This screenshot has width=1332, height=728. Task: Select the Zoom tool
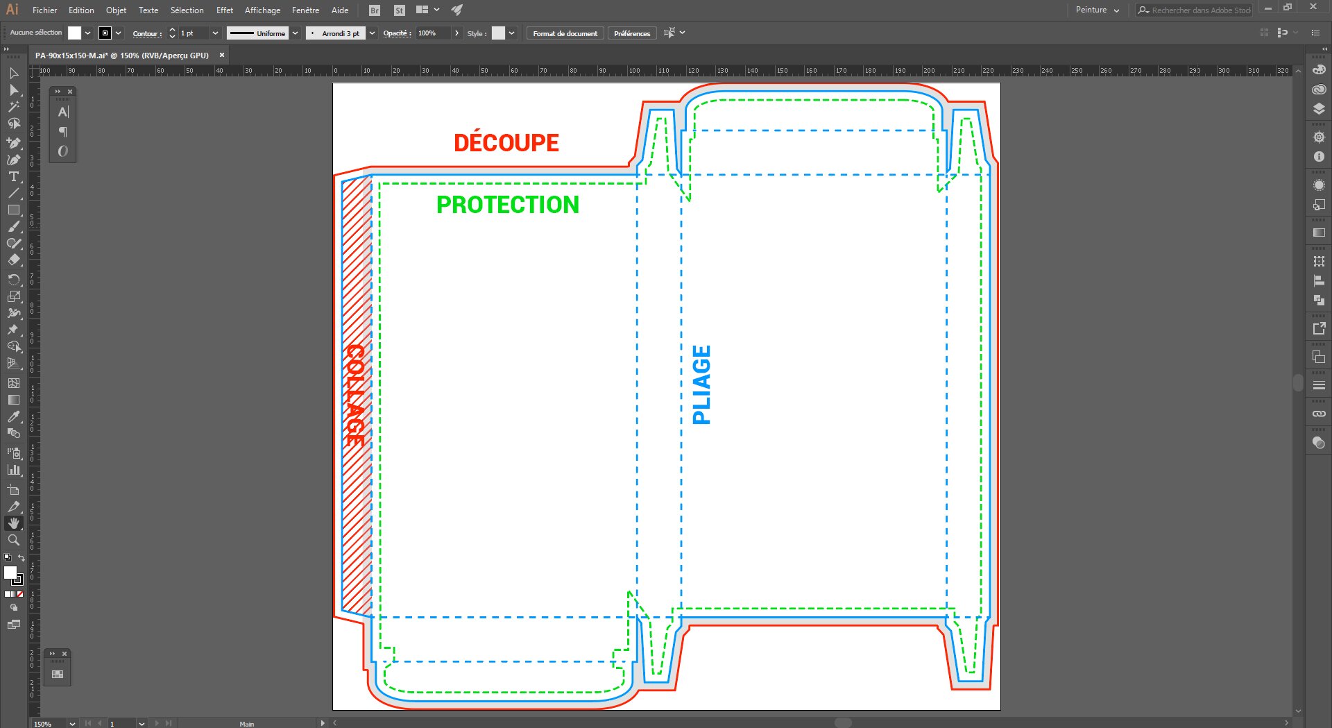(x=13, y=541)
